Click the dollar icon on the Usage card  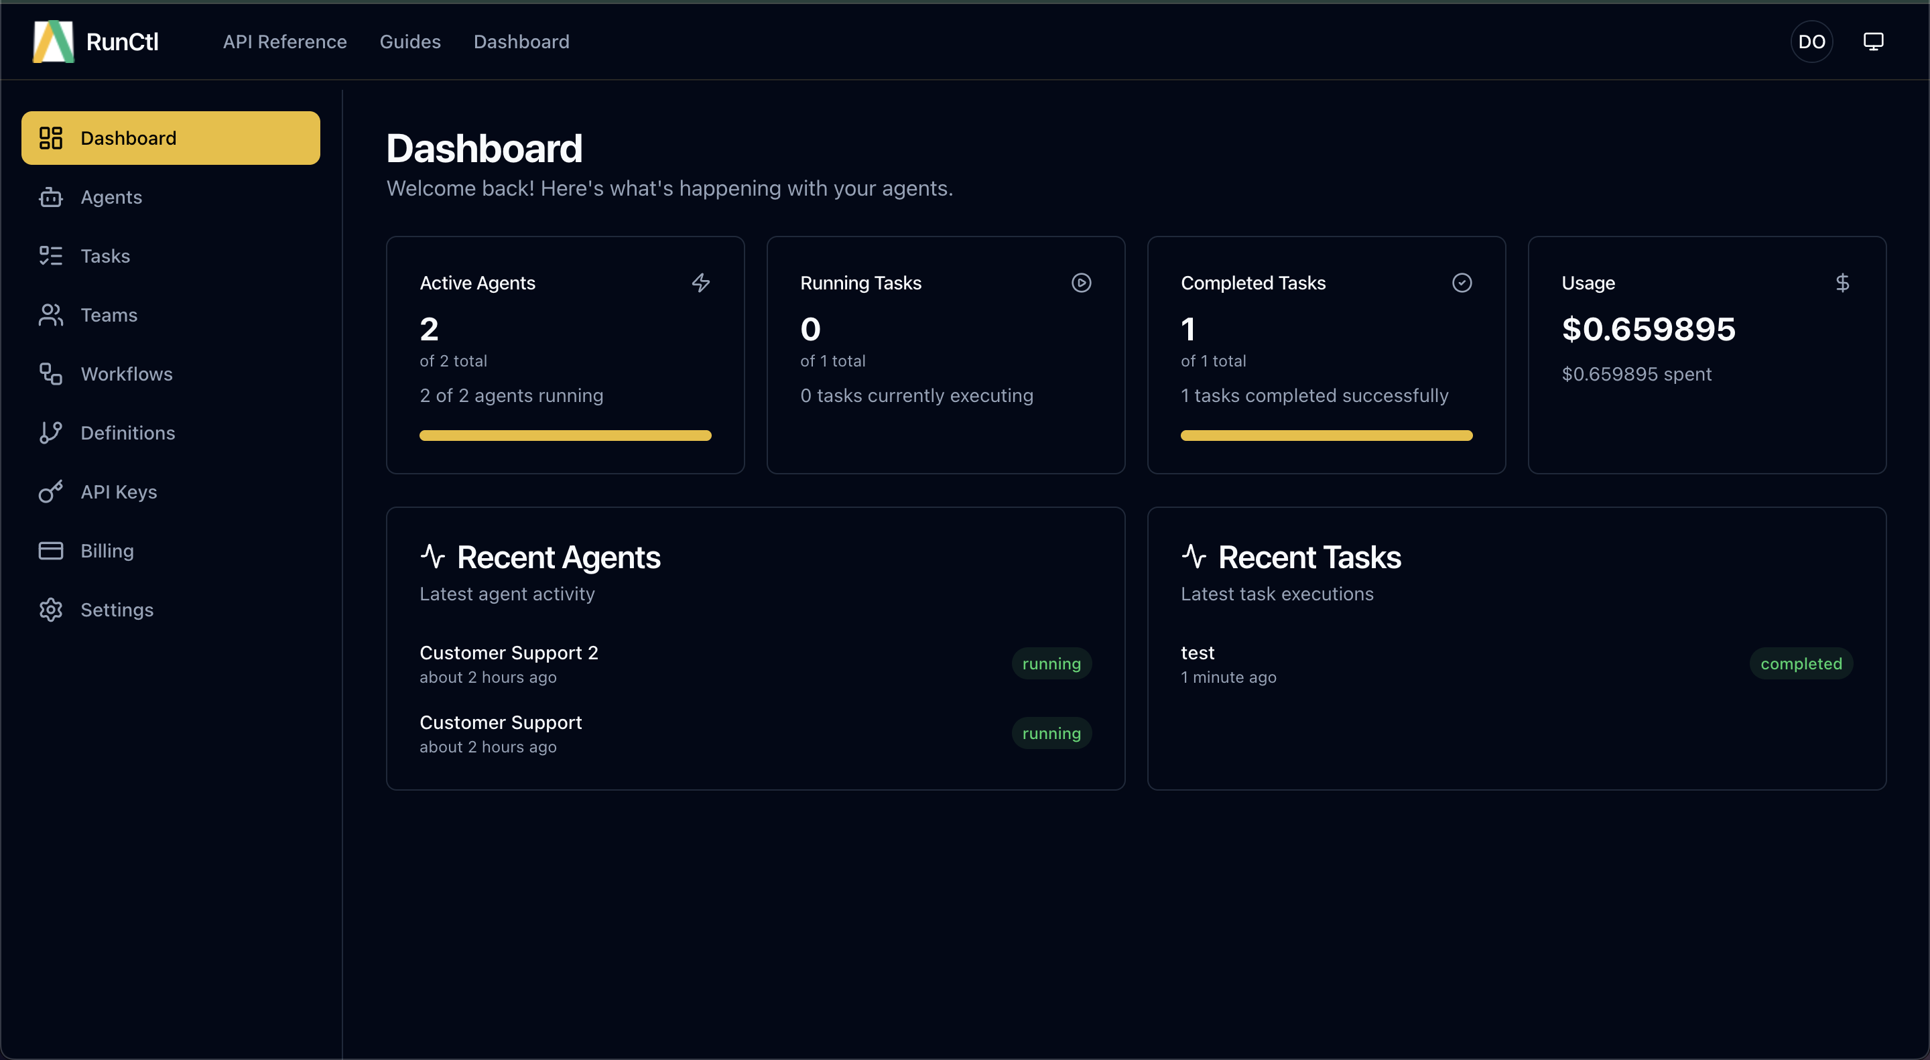[1843, 283]
